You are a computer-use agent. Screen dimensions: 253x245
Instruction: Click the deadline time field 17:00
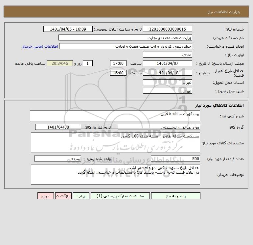click(118, 63)
